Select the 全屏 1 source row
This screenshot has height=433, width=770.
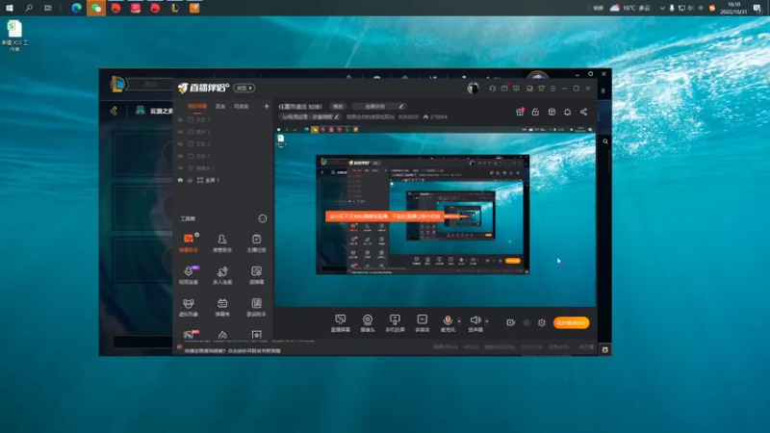tap(223, 180)
